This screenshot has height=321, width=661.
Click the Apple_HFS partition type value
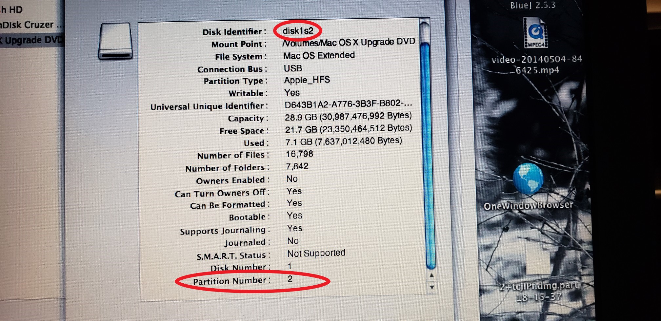[307, 80]
